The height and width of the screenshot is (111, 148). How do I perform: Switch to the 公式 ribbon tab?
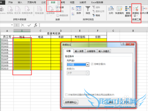pyautogui.click(x=44, y=2)
